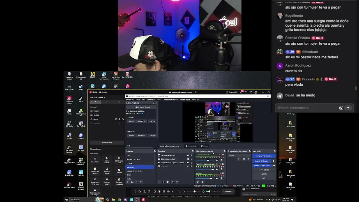Open the Colección de Escenas menu
The height and width of the screenshot is (202, 359).
[x=170, y=100]
